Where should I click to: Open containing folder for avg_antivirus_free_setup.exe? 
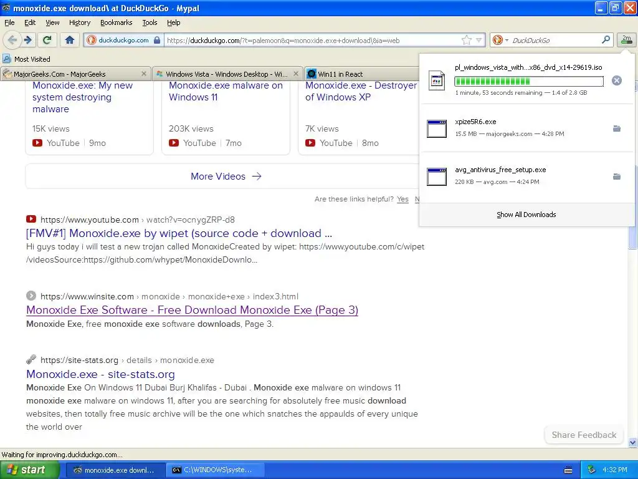[x=616, y=177]
